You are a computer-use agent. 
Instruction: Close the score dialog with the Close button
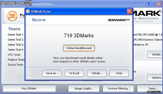tap(119, 73)
